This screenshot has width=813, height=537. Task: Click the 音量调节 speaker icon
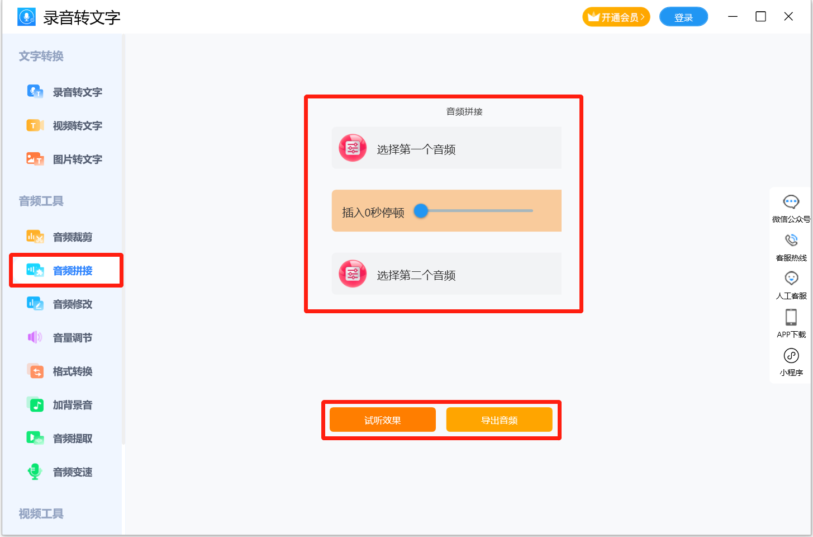(x=35, y=337)
